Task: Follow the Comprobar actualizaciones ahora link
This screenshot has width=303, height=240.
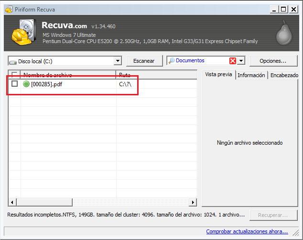Action: [247, 232]
